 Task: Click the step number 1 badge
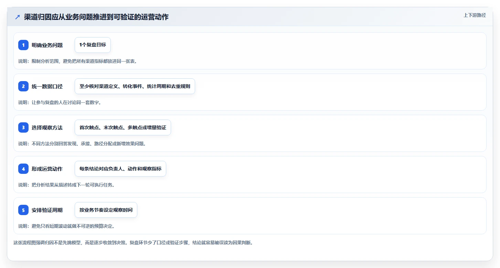(x=23, y=45)
